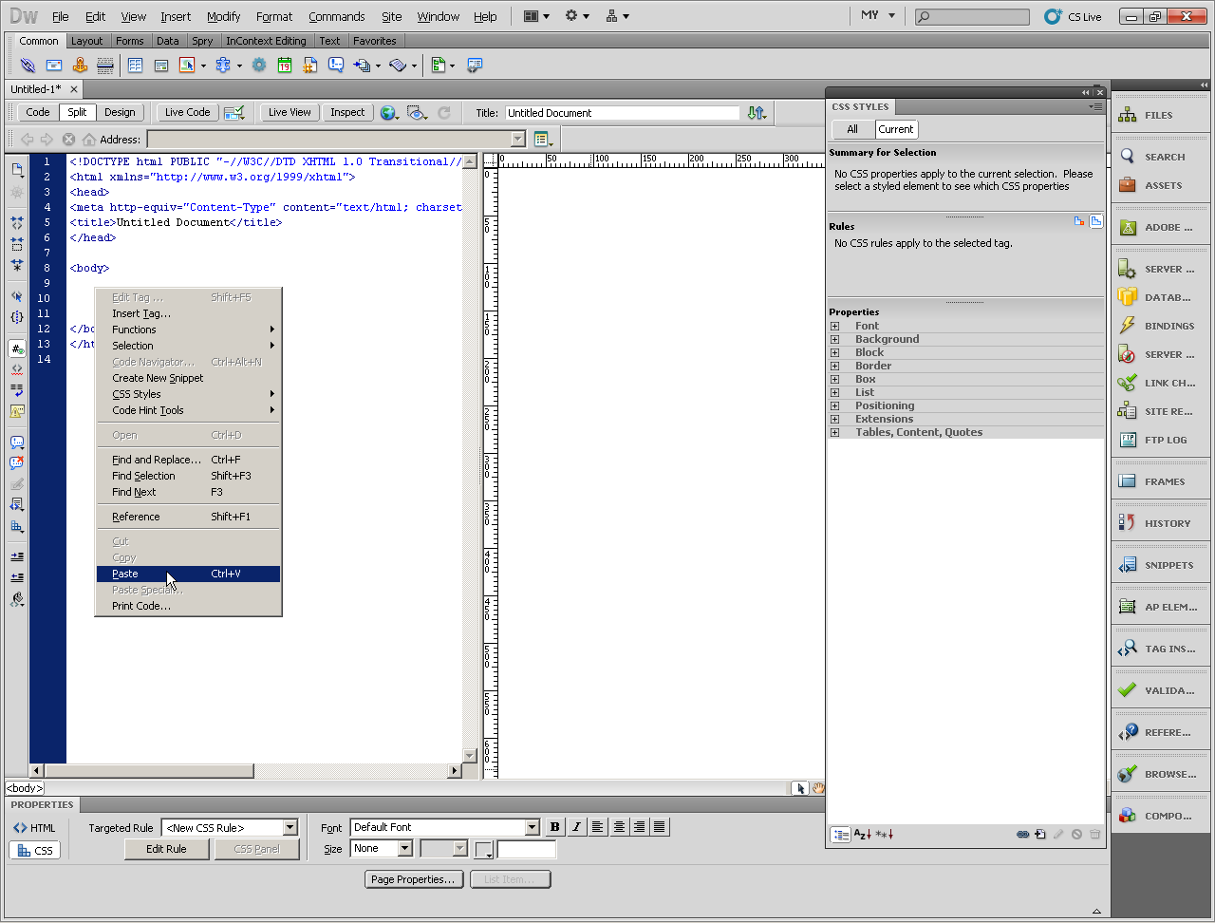This screenshot has height=923, width=1215.
Task: Click the Page Properties button
Action: point(413,879)
